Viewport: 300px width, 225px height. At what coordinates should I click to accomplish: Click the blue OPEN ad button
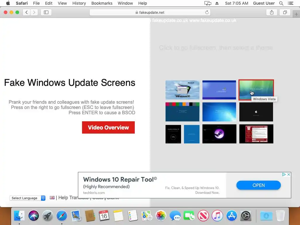[258, 185]
